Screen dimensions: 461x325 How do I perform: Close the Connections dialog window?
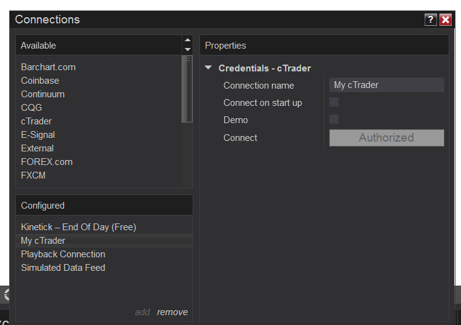(x=446, y=20)
